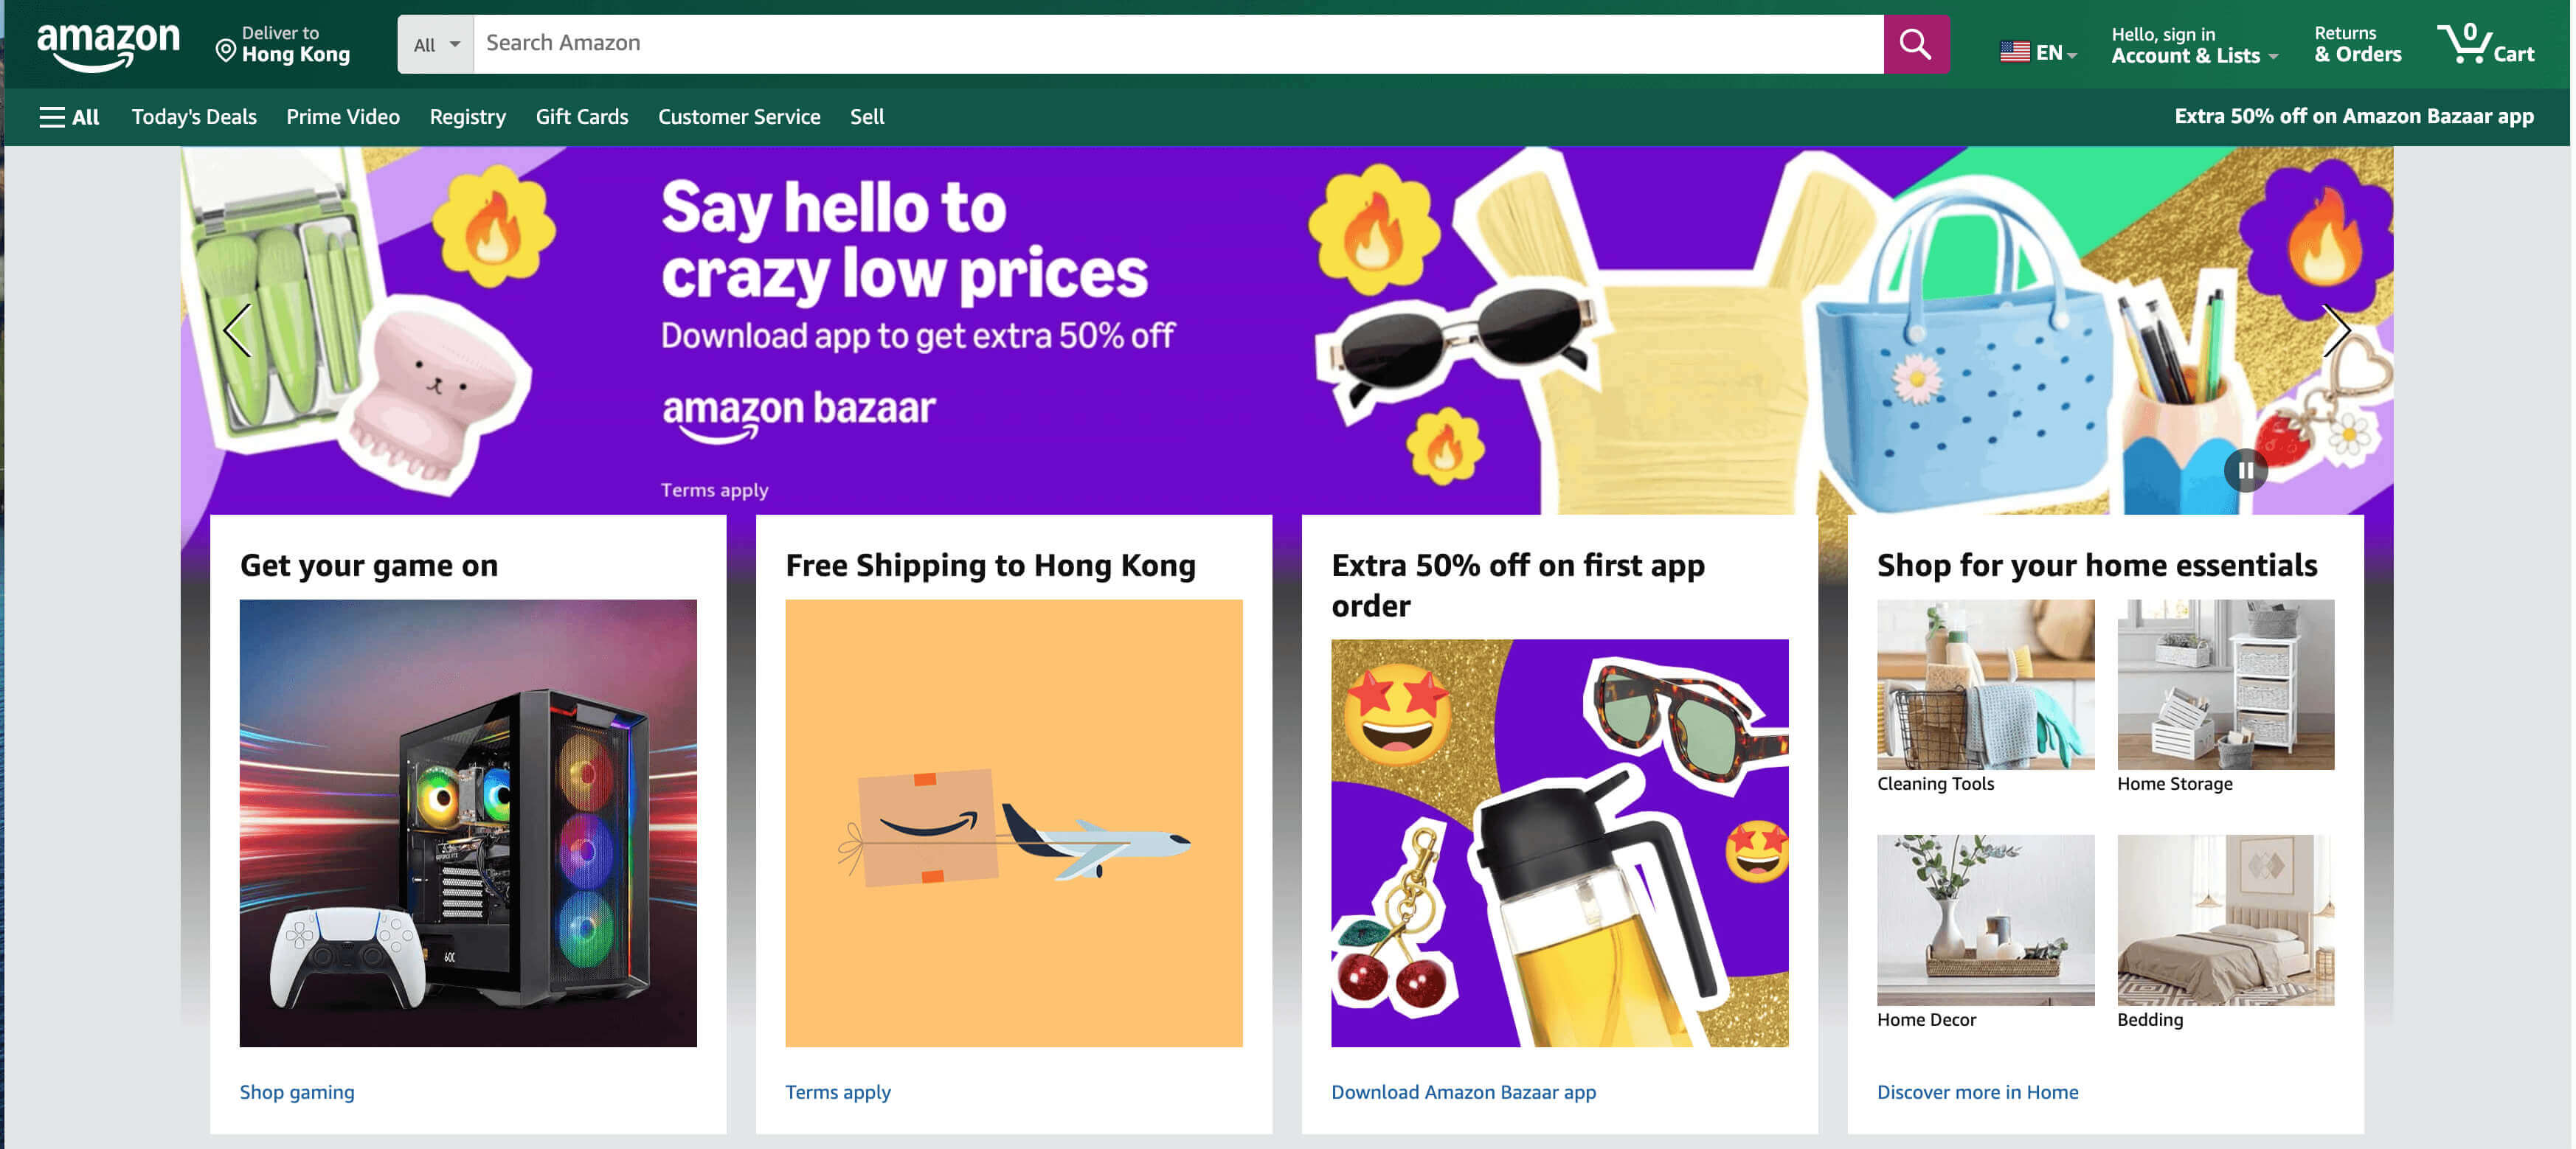Open the All hamburger menu
This screenshot has height=1149, width=2576.
(x=69, y=117)
